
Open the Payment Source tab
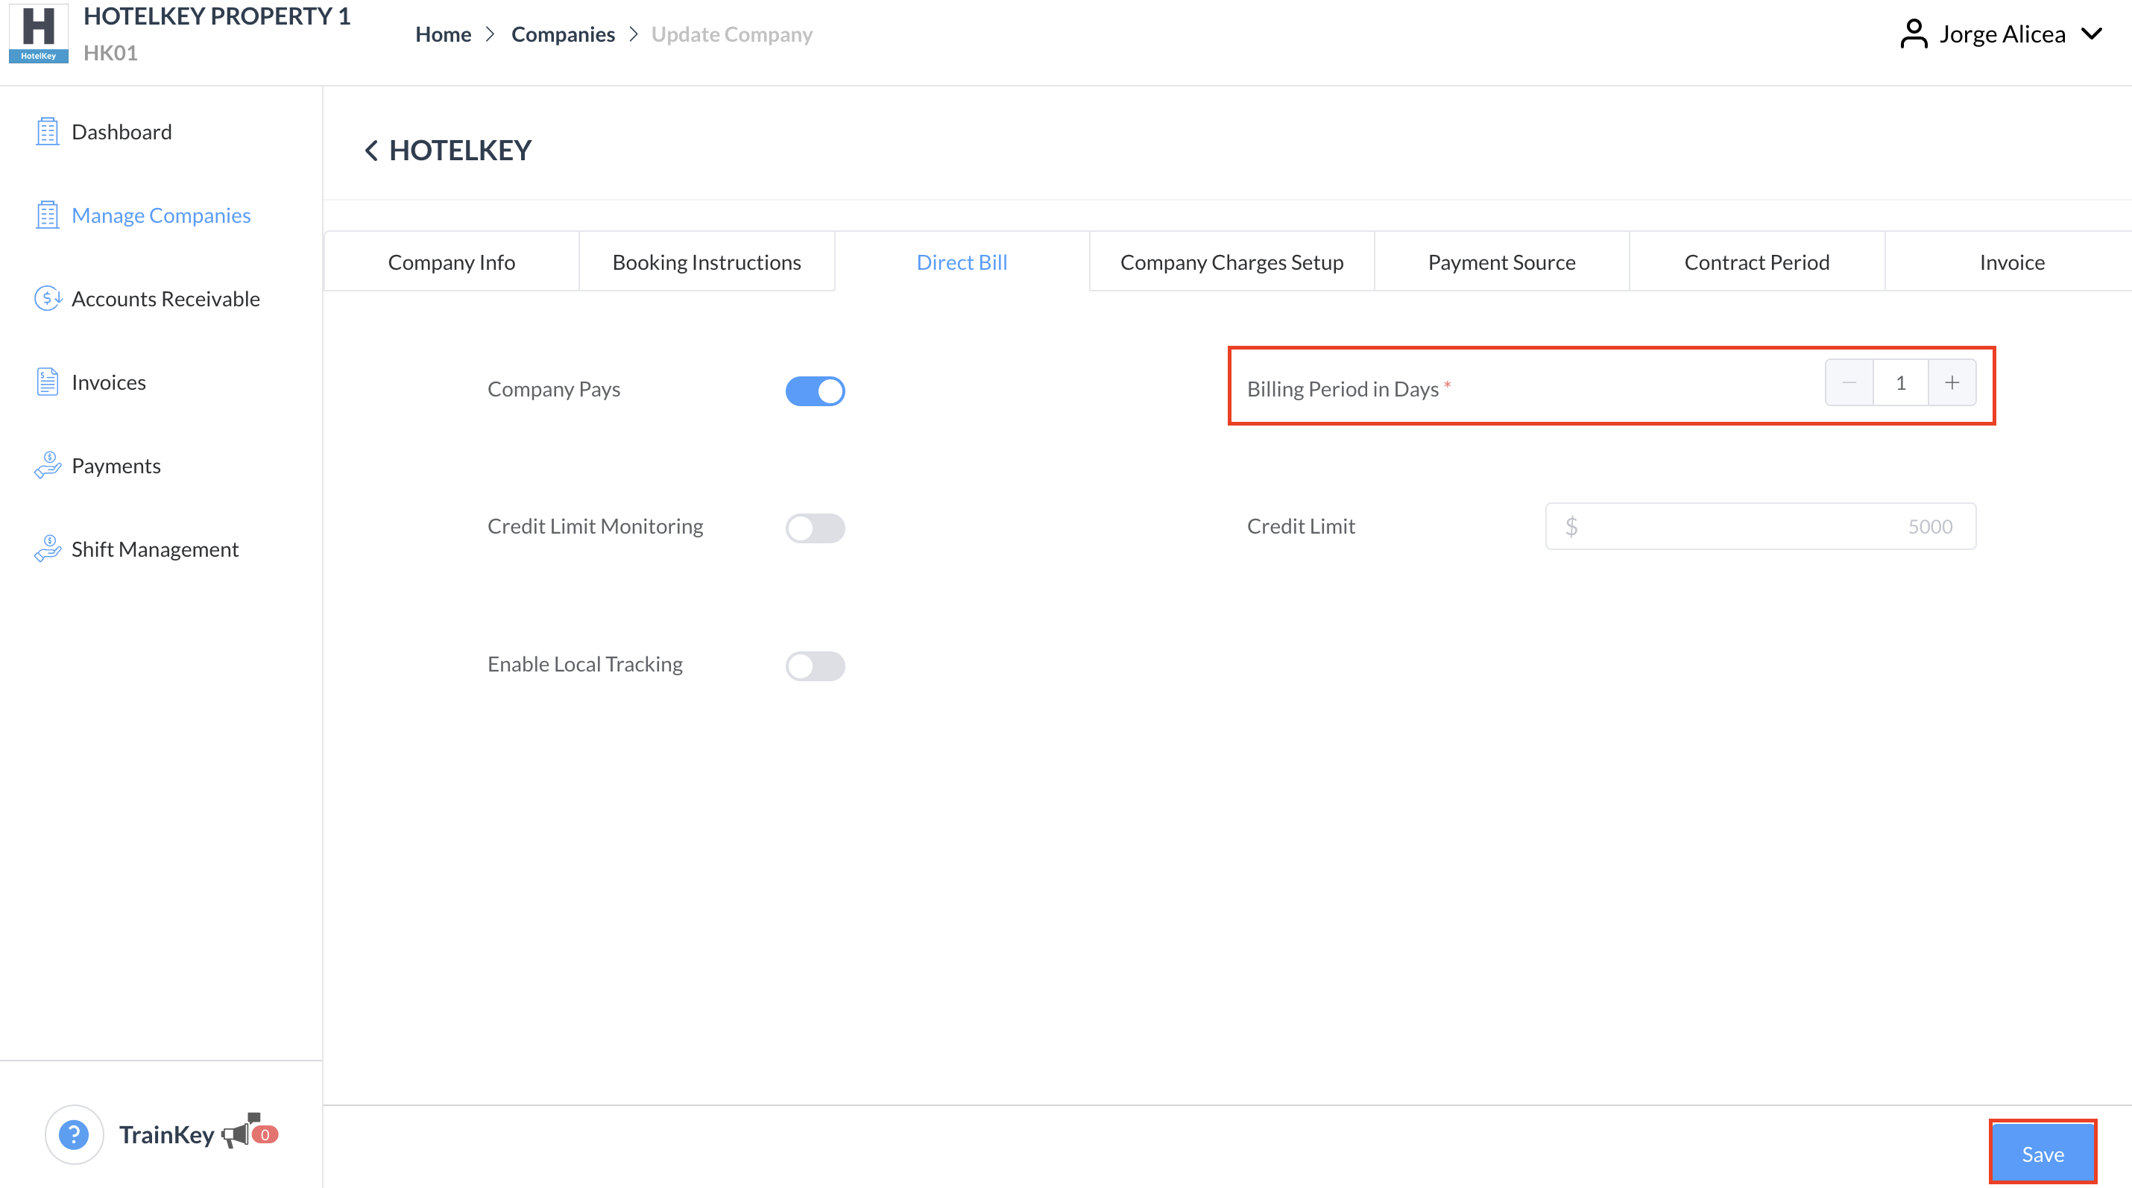1501,262
